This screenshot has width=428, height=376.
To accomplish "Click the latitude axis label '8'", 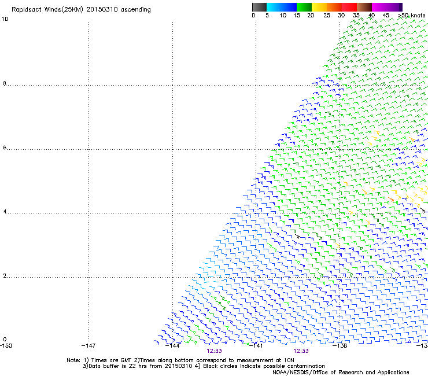I will (x=5, y=83).
